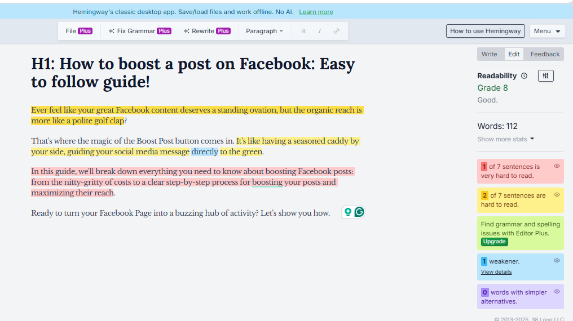Click the blue highlighted word 'directly'

(x=205, y=151)
